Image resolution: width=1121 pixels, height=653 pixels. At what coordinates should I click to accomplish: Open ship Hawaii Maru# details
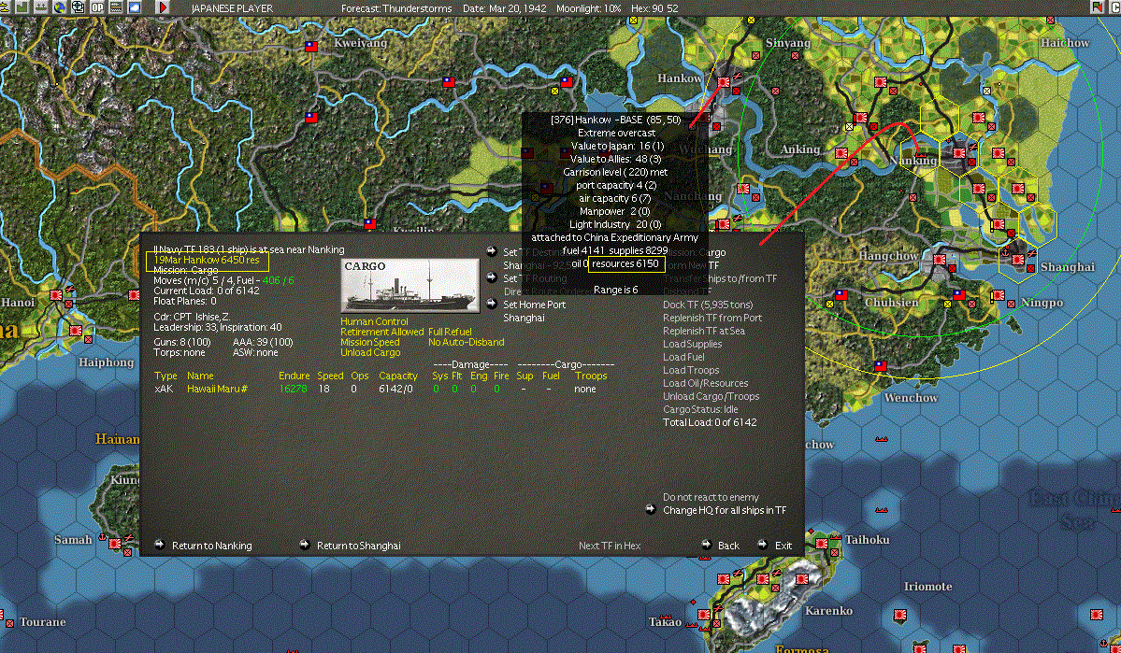(217, 389)
